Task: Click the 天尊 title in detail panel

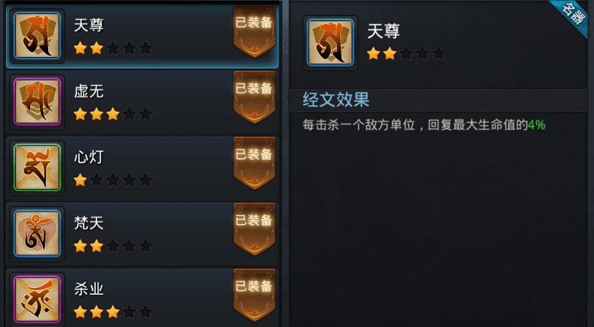Action: click(383, 31)
